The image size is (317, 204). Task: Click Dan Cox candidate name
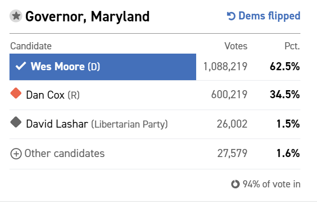coord(45,95)
